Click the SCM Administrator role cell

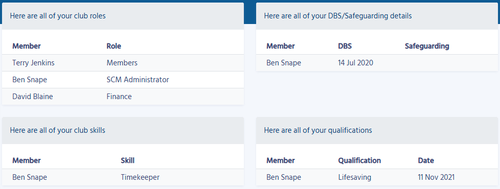coord(138,80)
